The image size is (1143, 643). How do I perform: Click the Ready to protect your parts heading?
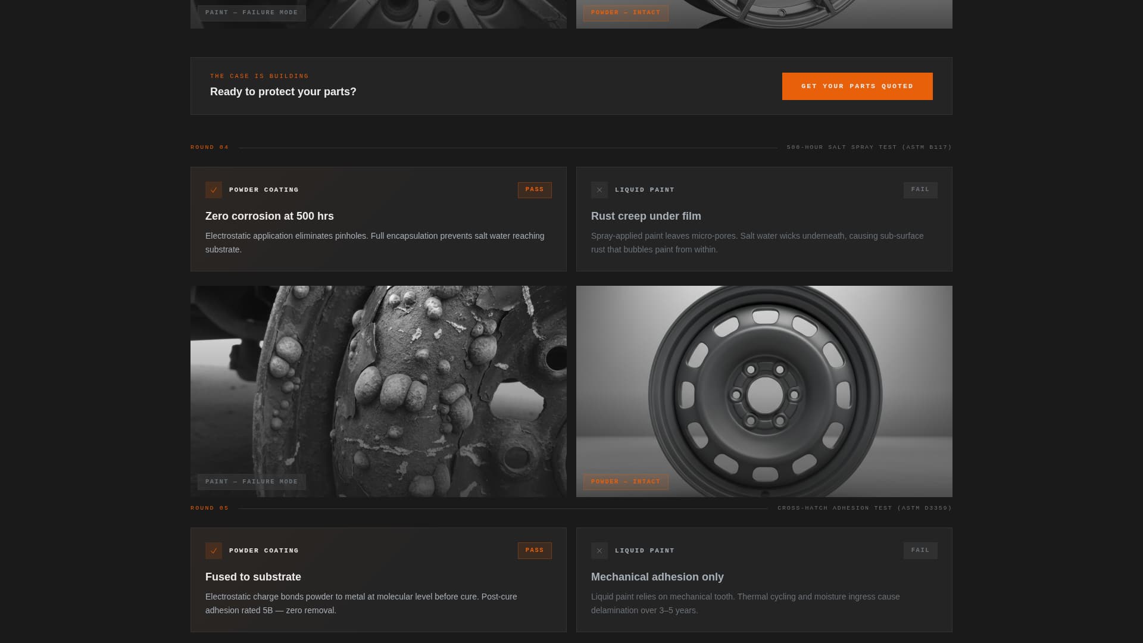283,92
